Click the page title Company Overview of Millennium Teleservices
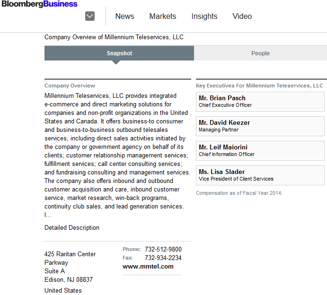The width and height of the screenshot is (327, 295). click(114, 37)
